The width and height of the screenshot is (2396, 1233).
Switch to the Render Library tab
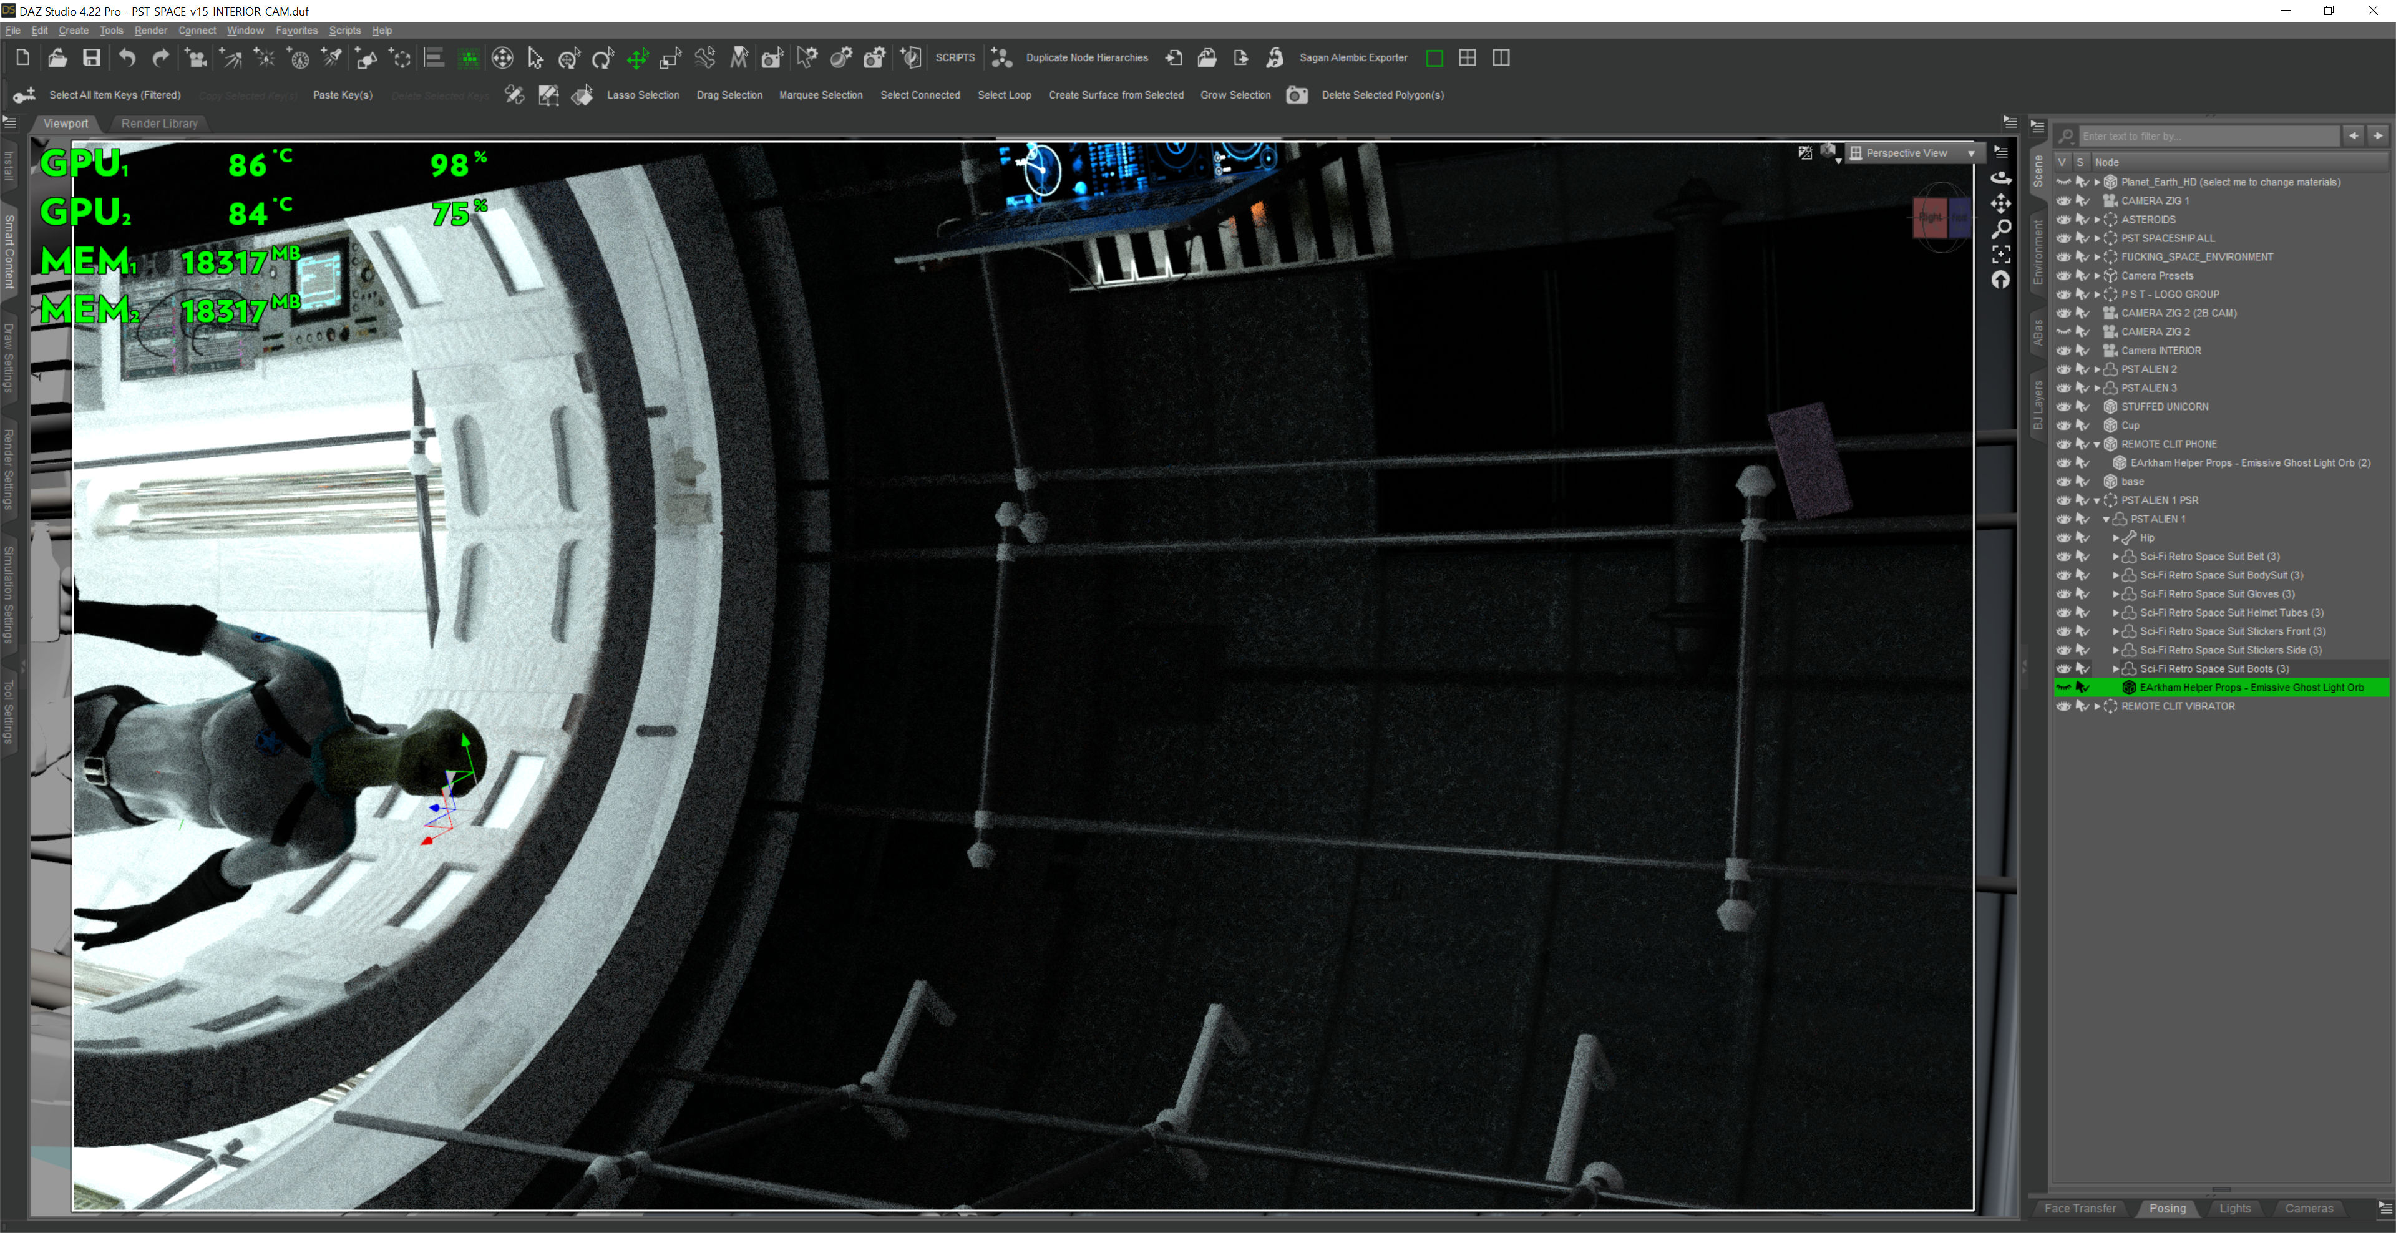point(159,124)
